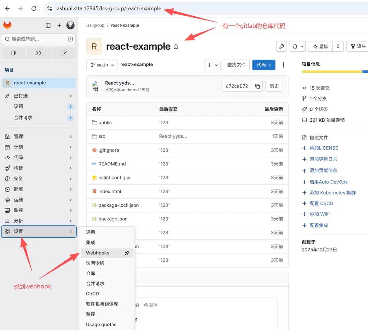Pin the Webhooks menu item
The width and height of the screenshot is (368, 330).
127,253
